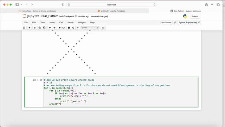Click the page icon in the address bar
This screenshot has height=127, width=225.
[x=69, y=5]
